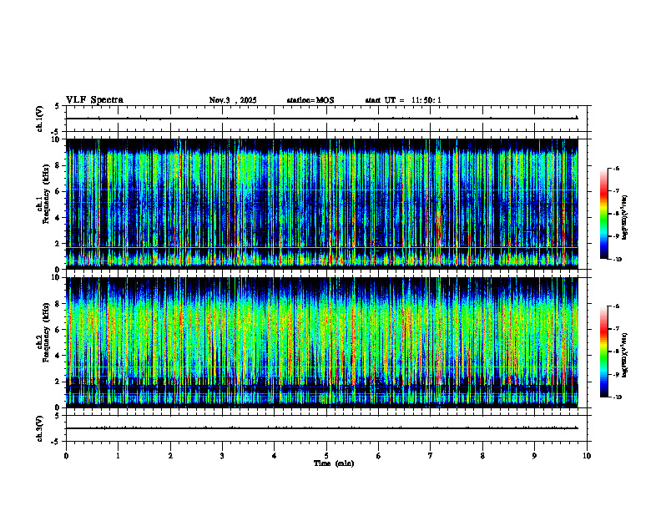Click the time axis tick label "9"
The image size is (661, 511).
534,456
